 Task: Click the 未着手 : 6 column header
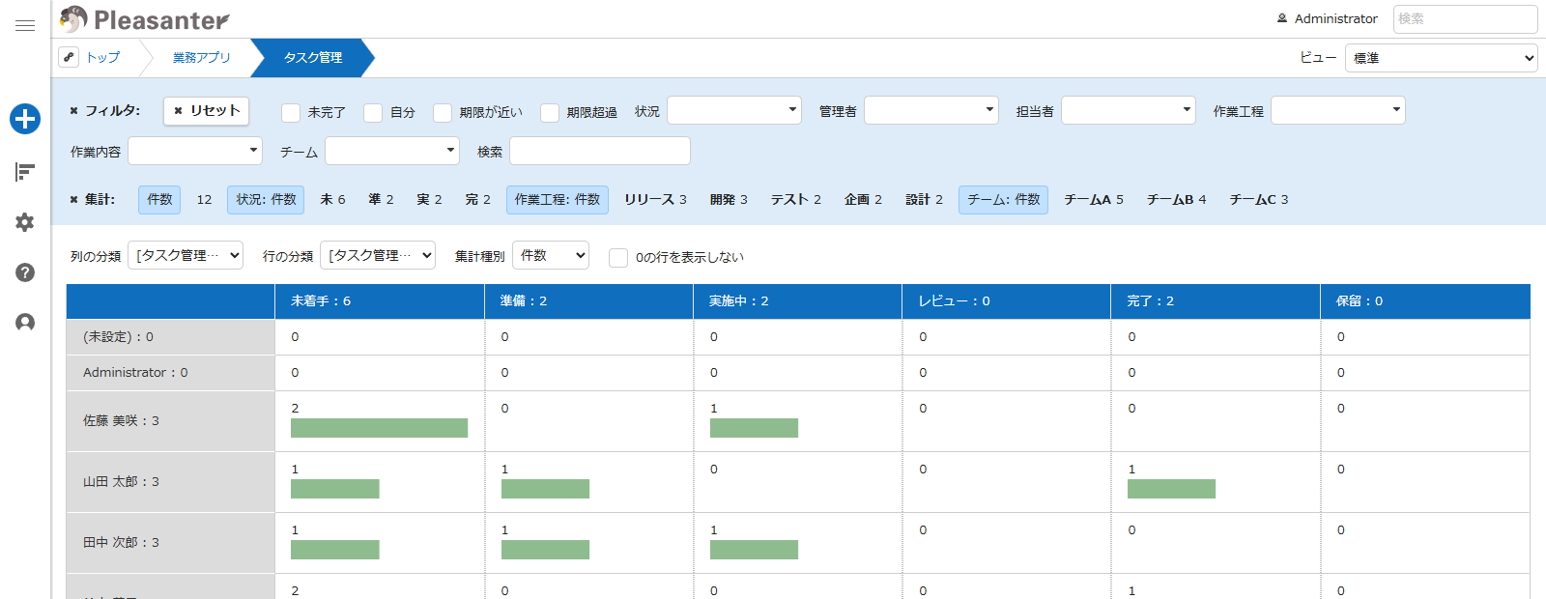pos(380,301)
